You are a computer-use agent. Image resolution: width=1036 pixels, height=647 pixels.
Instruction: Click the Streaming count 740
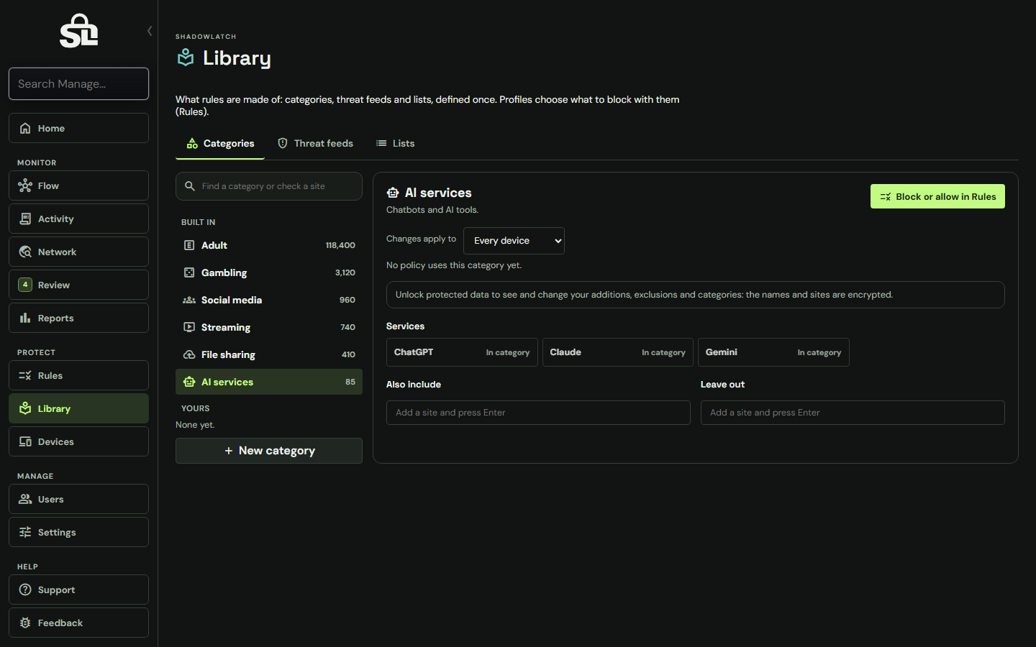tap(348, 327)
